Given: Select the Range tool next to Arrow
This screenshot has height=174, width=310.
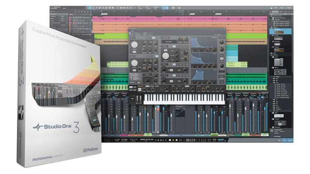Looking at the screenshot, I should pos(93,8).
